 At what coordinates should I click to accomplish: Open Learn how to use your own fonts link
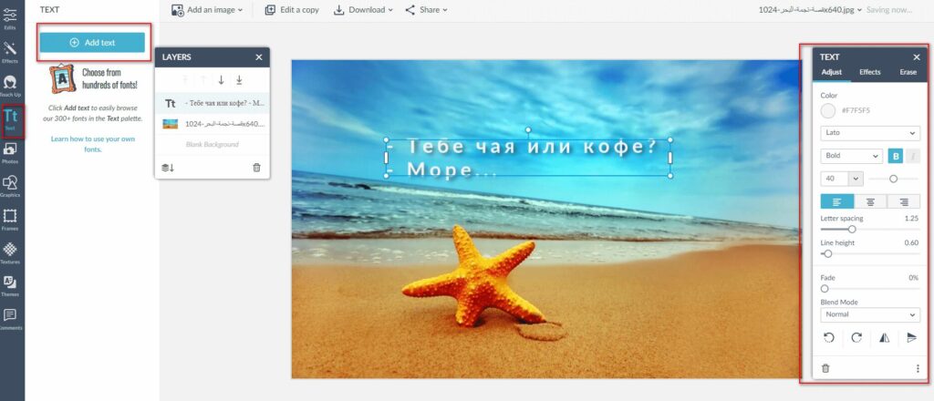[x=92, y=143]
